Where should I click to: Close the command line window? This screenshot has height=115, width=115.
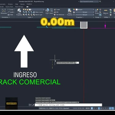tap(31, 105)
